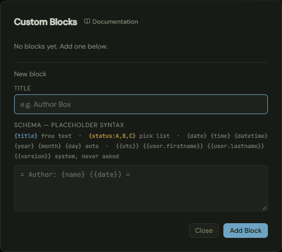Viewport: 282px width, 252px height.
Task: Click the 'pick list' description text
Action: click(155, 136)
